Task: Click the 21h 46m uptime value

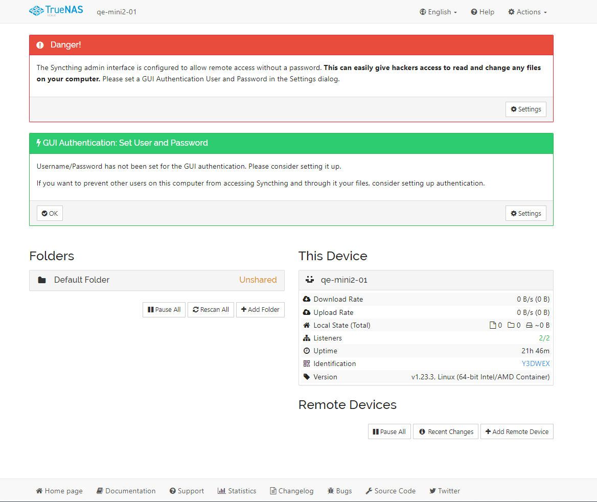Action: (535, 351)
